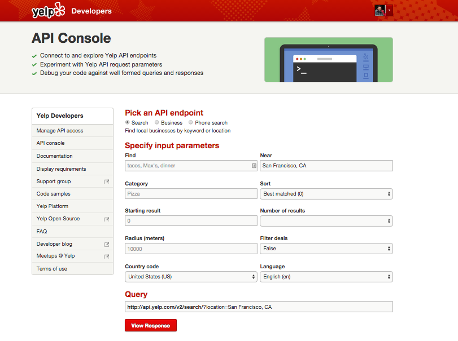Click the Meetups @ Yelp sidebar text

(x=55, y=256)
